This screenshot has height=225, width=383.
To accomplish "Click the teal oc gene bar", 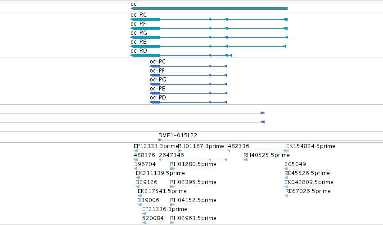I will [x=209, y=9].
